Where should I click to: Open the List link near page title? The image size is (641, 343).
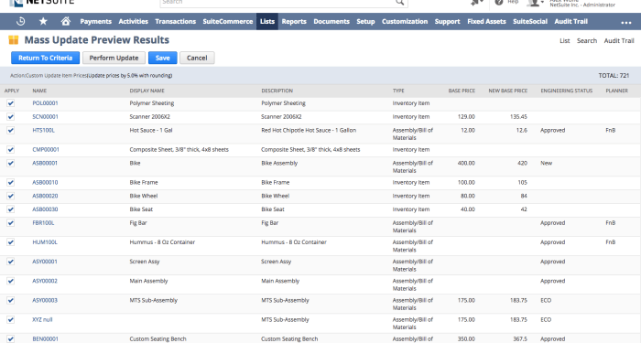coord(565,41)
